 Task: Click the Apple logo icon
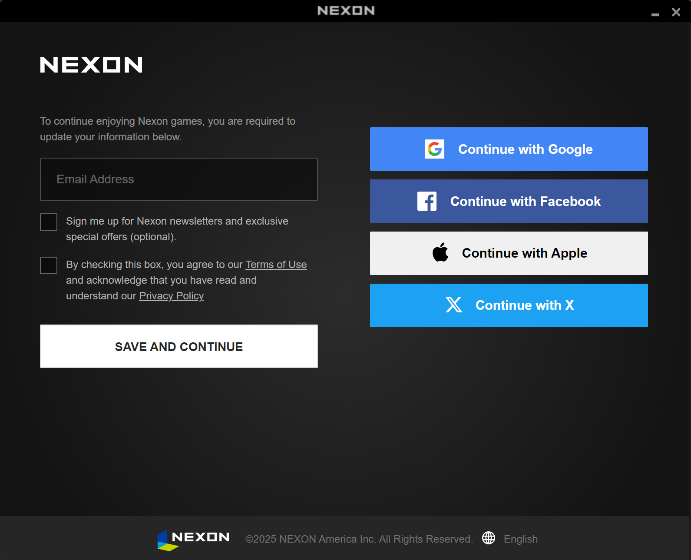[440, 253]
